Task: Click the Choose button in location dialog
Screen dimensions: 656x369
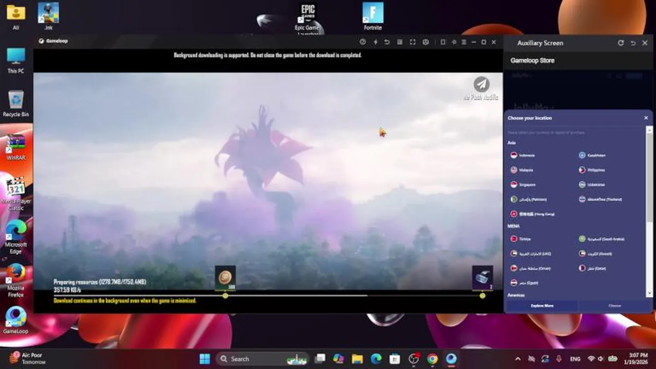Action: point(614,305)
